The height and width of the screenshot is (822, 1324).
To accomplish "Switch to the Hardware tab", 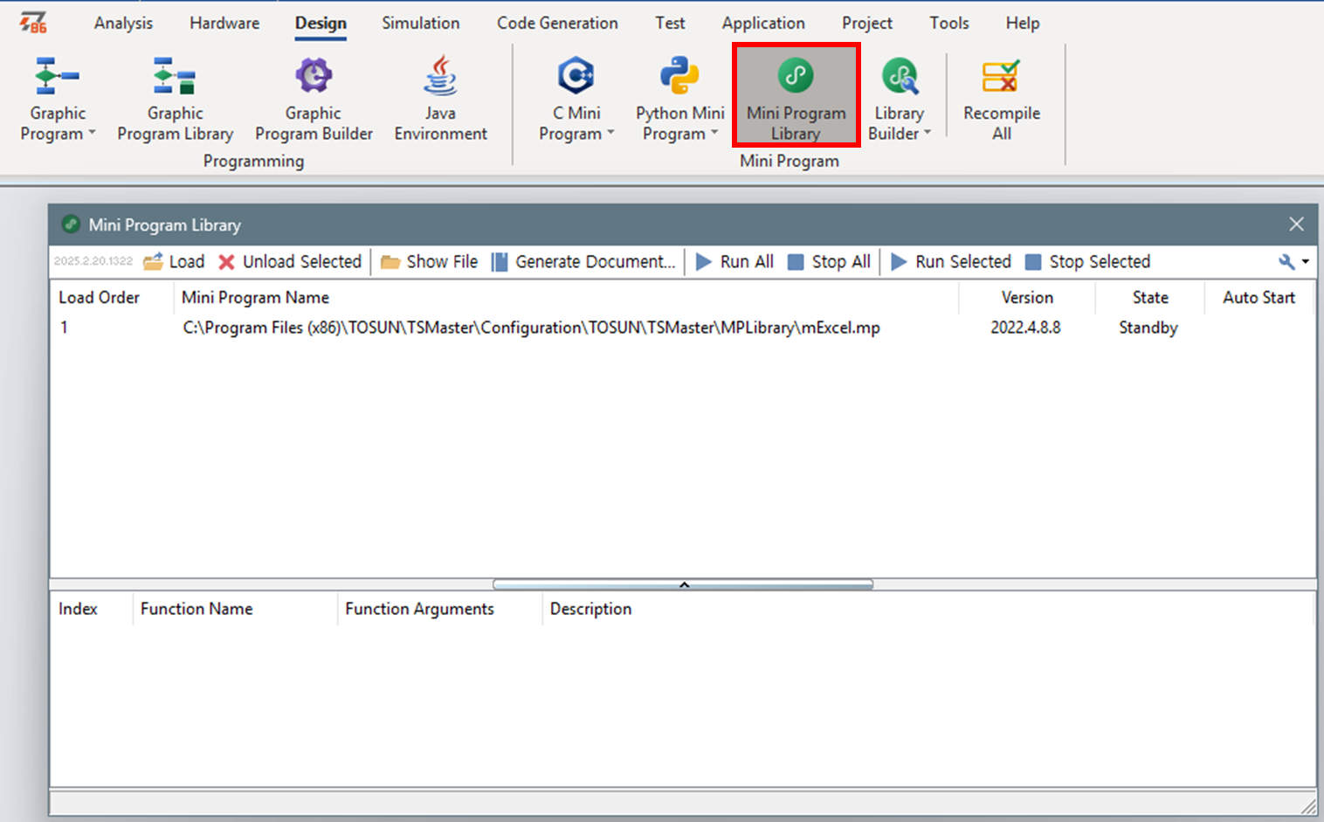I will (224, 23).
